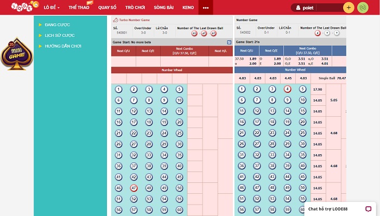Open the three-dots more menu

coord(206,8)
